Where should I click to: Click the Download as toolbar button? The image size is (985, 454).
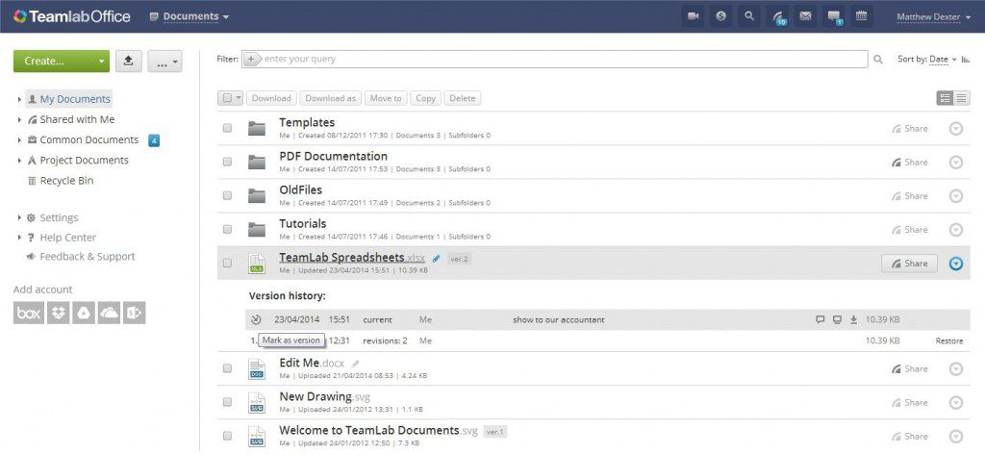click(331, 98)
